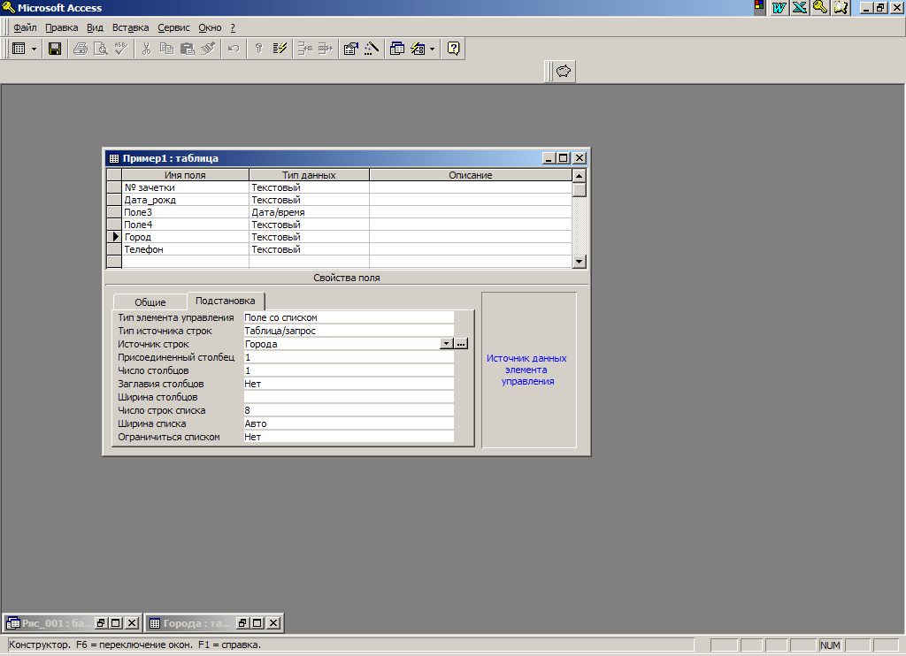Open Print Preview from toolbar
Screen dimensions: 906x656
coord(101,50)
